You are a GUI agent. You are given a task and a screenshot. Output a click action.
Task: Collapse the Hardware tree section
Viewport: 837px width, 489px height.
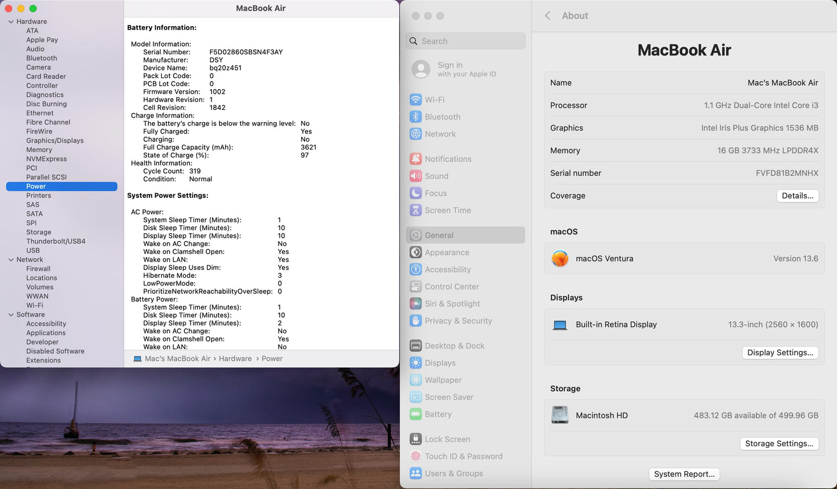click(x=11, y=22)
